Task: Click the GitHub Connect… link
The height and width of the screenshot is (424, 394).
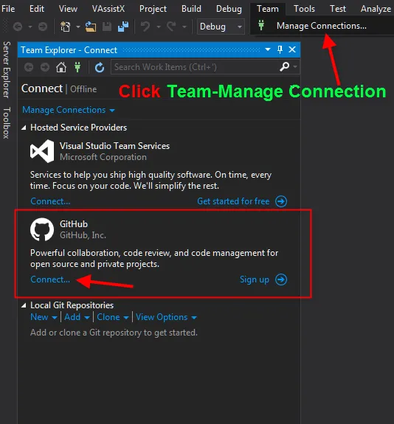Action: click(x=50, y=279)
